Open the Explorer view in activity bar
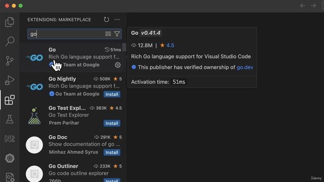This screenshot has height=182, width=324. (x=10, y=22)
